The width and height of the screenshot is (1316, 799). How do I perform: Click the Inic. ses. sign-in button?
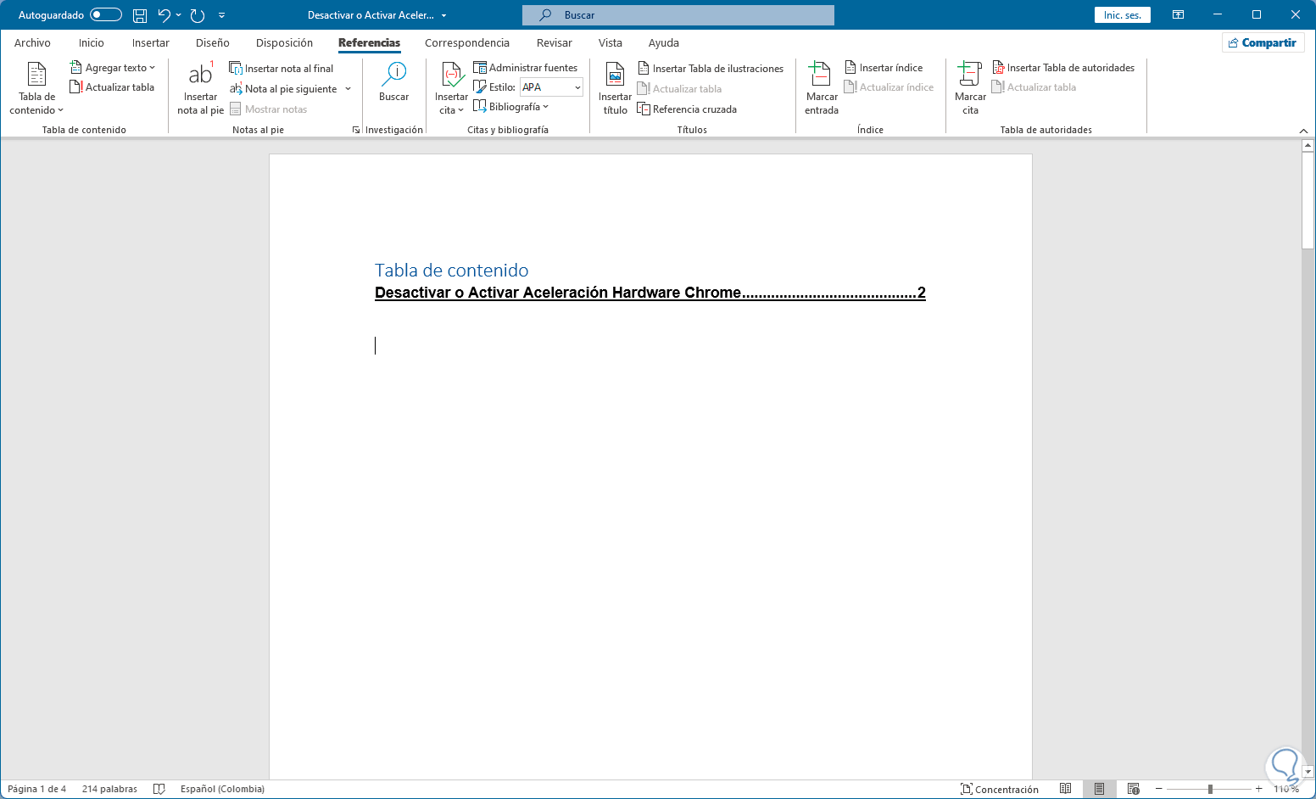1122,15
